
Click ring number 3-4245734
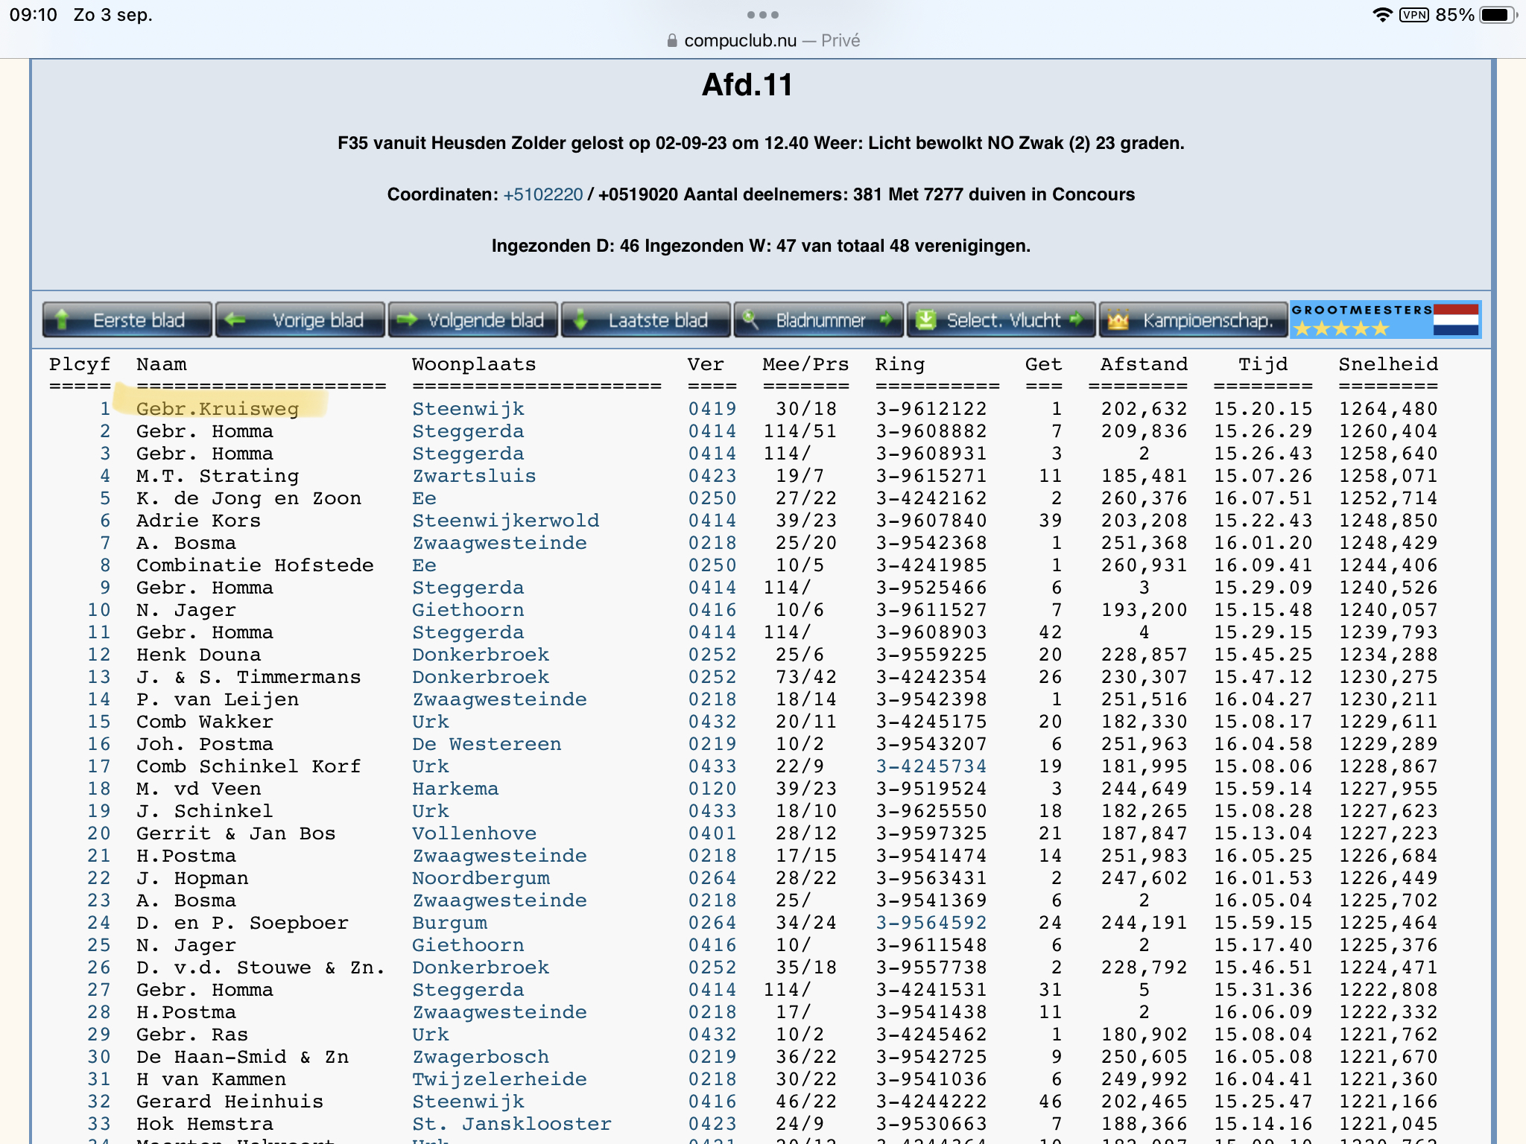pyautogui.click(x=931, y=766)
